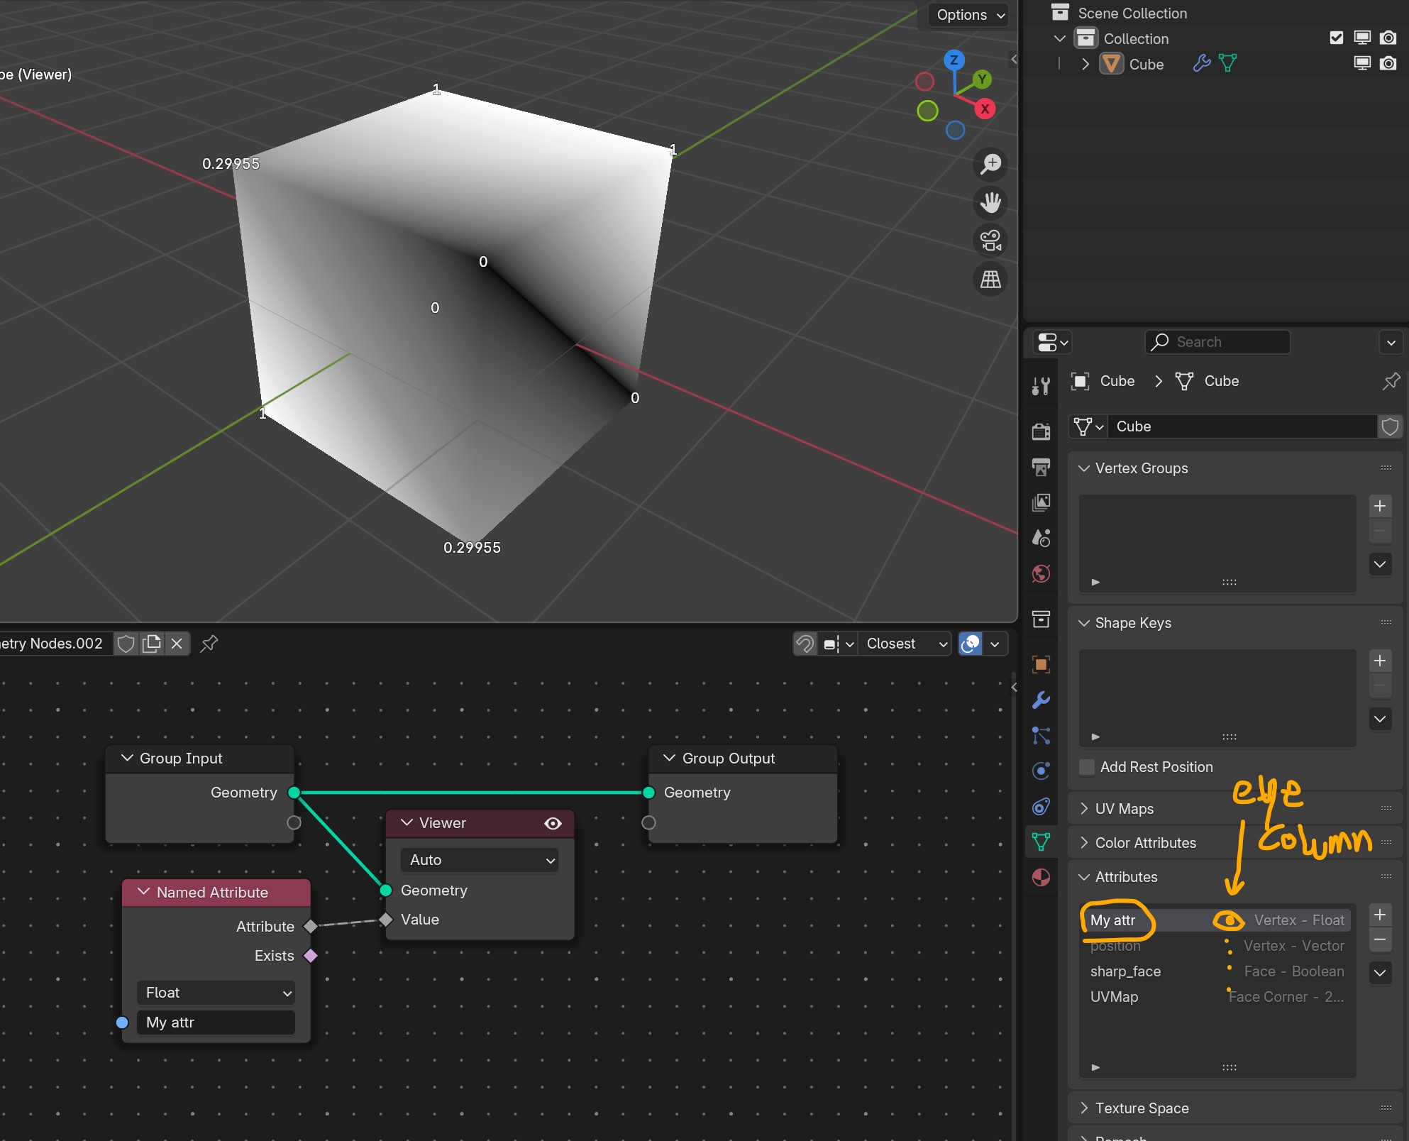Click the green Y axis on the navigation gizmo
Image resolution: width=1409 pixels, height=1141 pixels.
coord(982,79)
